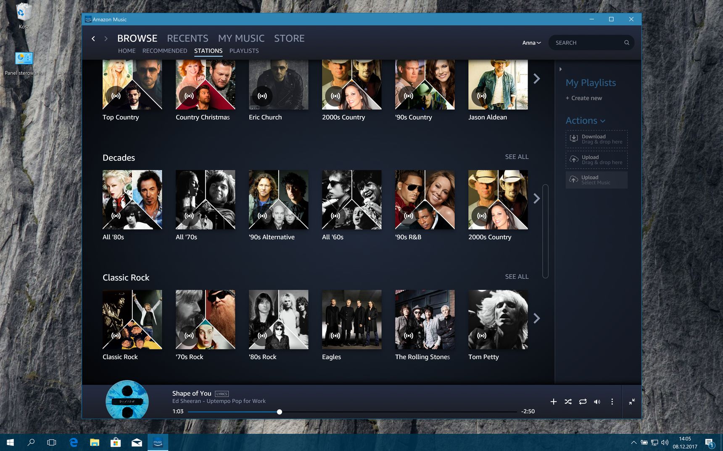Viewport: 723px width, 451px height.
Task: Open the Anna account dropdown
Action: click(531, 43)
